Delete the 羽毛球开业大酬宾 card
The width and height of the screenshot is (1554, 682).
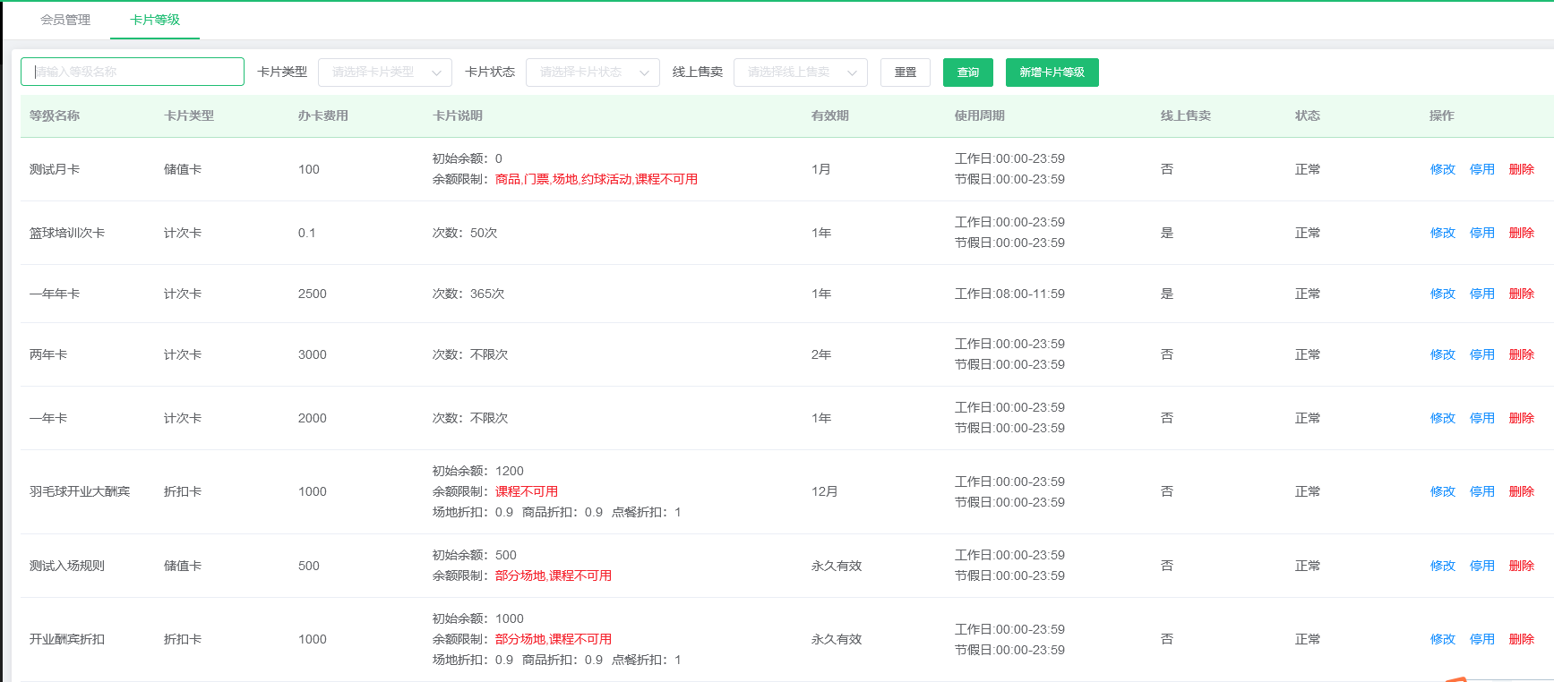tap(1521, 491)
